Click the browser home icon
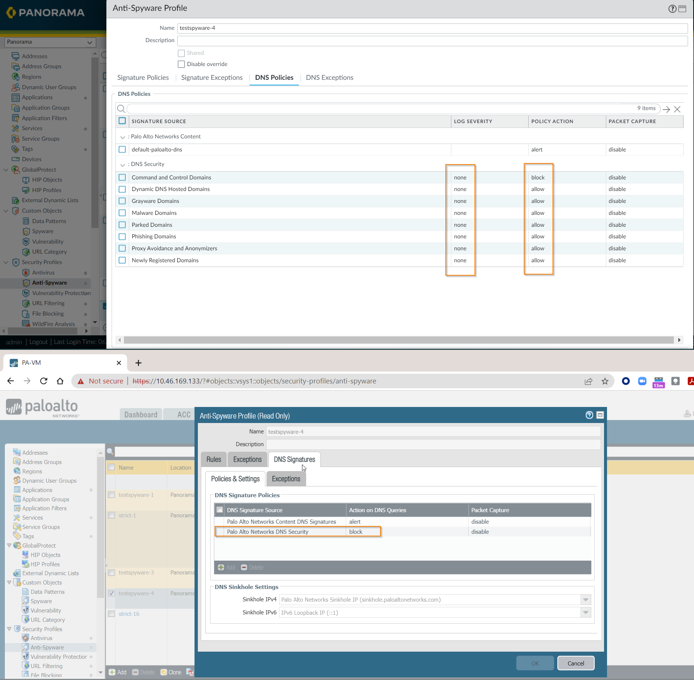The image size is (694, 680). tap(60, 381)
